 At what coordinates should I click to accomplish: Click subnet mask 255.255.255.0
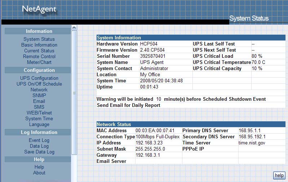point(150,149)
